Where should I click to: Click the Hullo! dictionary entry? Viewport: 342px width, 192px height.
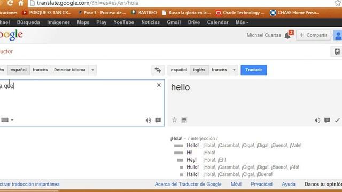[x=192, y=167]
